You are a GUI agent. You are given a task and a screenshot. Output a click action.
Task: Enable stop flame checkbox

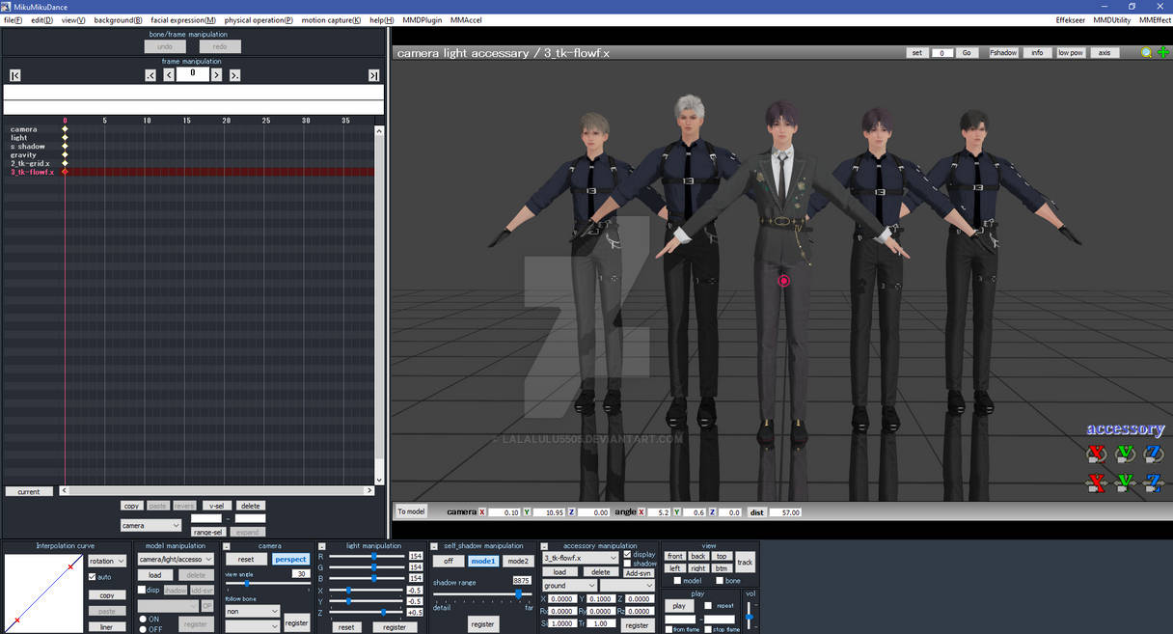click(x=708, y=629)
